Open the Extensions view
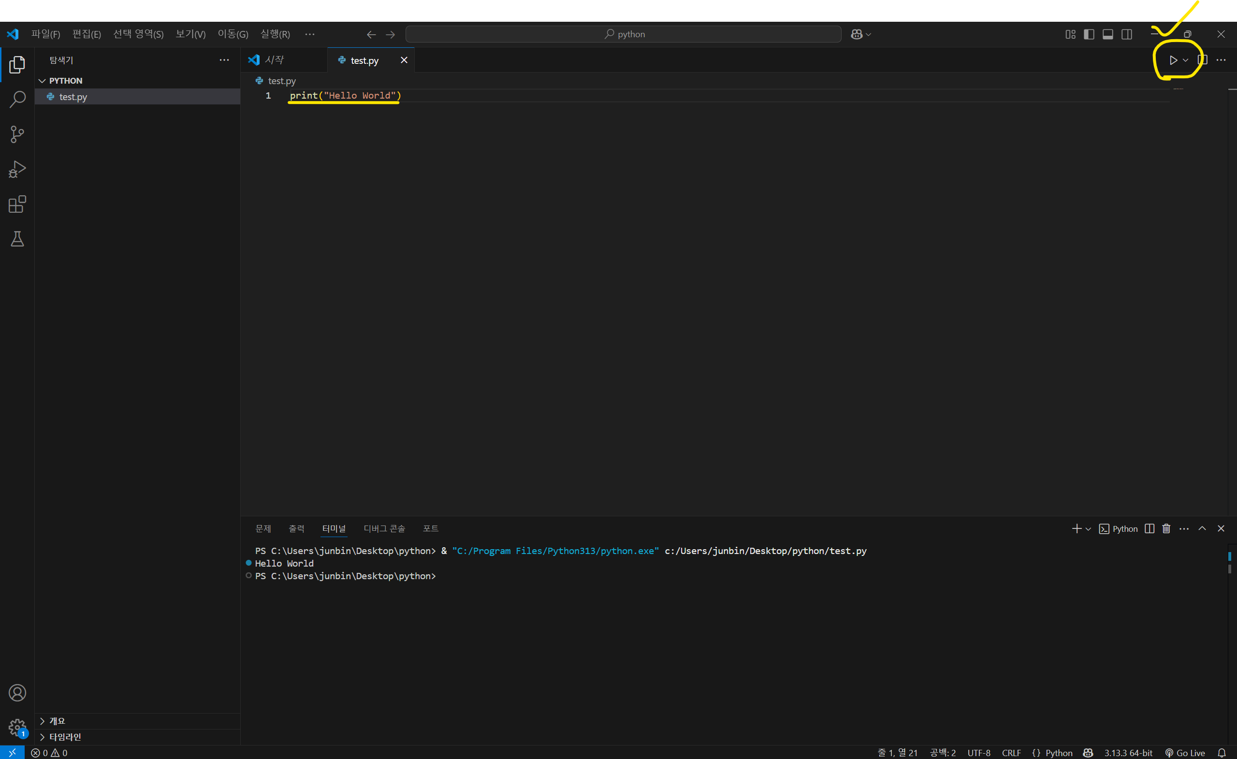 17,204
